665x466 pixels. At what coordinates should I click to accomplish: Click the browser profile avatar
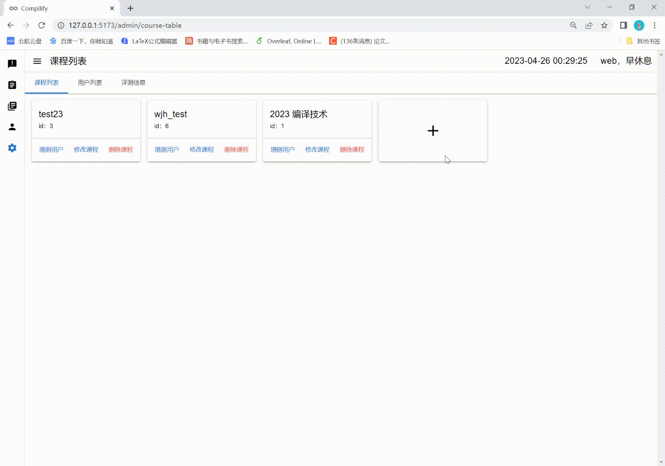(639, 25)
